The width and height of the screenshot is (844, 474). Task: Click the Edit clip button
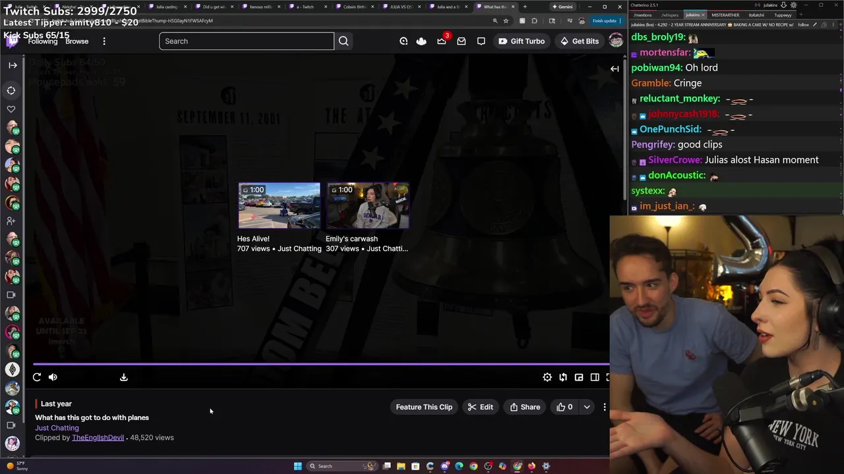(x=481, y=407)
